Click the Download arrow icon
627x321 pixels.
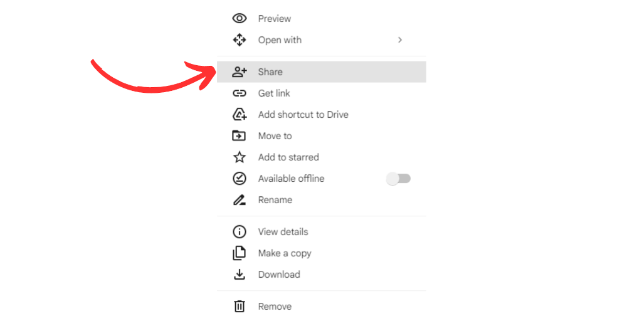pyautogui.click(x=239, y=274)
